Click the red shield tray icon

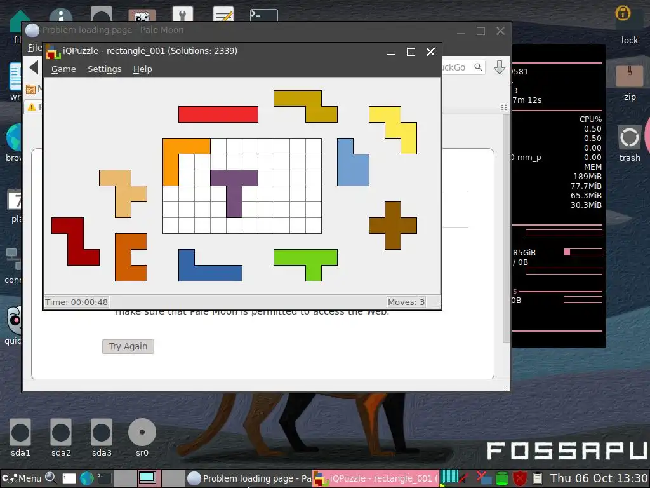pos(519,478)
